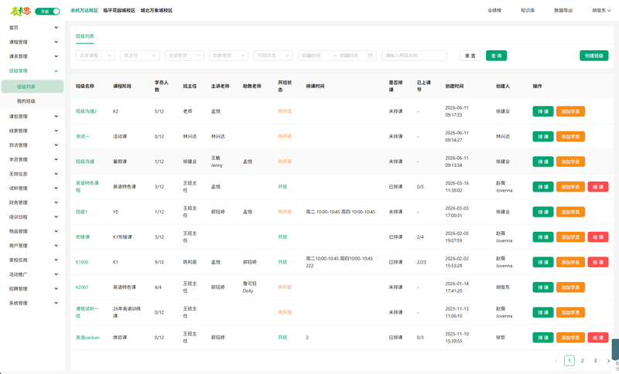
Task: Click the 创建班级 button
Action: click(x=593, y=56)
